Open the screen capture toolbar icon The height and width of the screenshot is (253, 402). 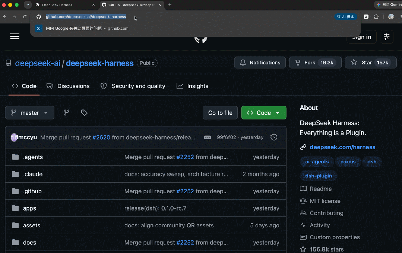click(366, 17)
